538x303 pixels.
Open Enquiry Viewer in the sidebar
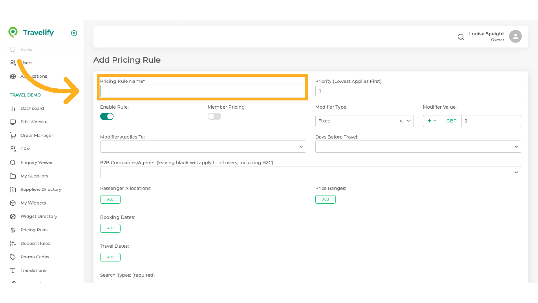click(36, 162)
